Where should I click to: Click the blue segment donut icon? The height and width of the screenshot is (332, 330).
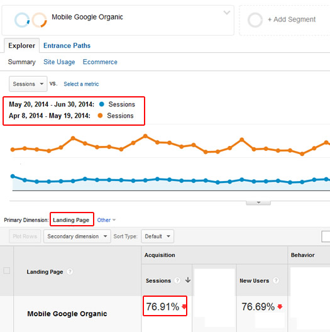22,20
